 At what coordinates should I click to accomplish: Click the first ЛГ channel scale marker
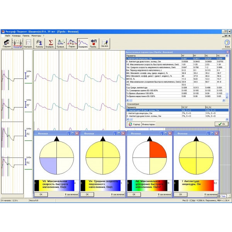tap(26, 76)
